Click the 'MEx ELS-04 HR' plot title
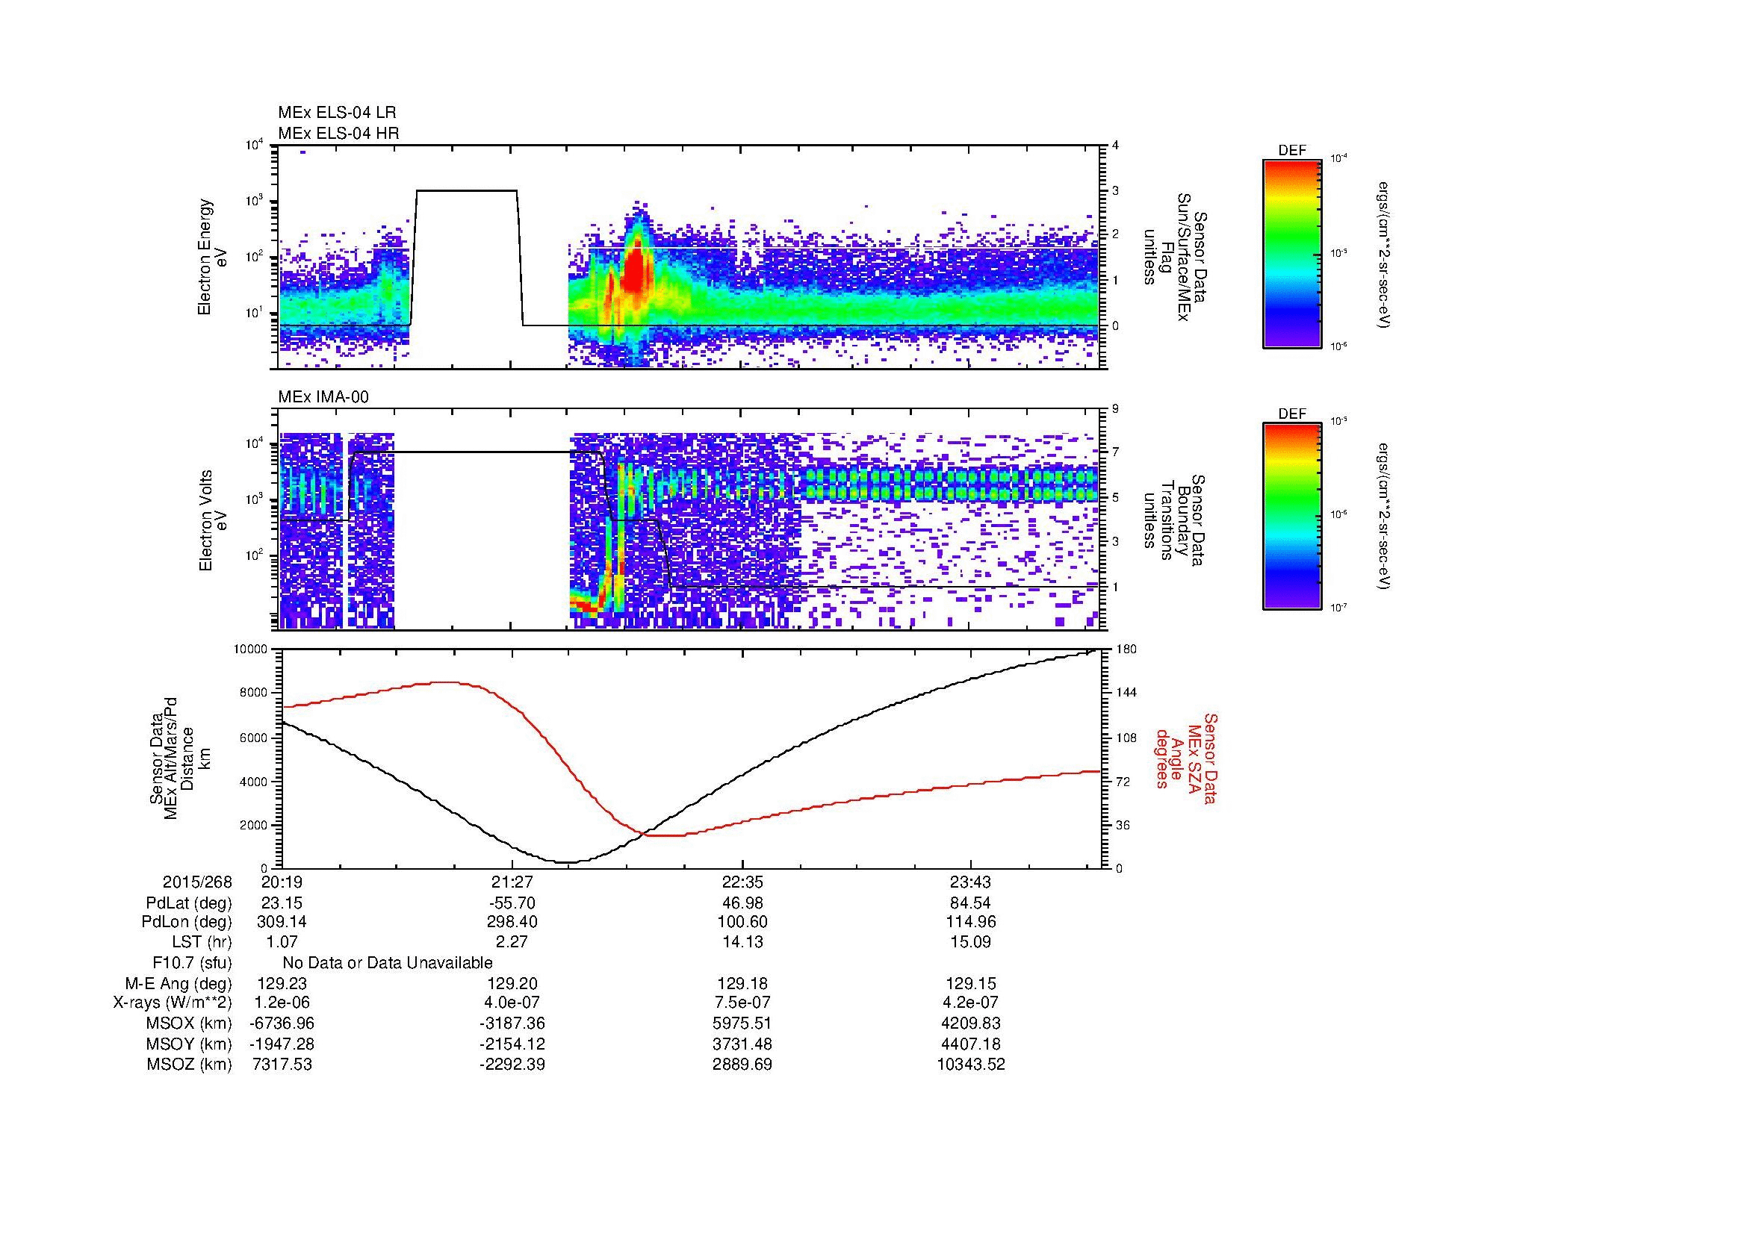The image size is (1747, 1234). (x=338, y=133)
